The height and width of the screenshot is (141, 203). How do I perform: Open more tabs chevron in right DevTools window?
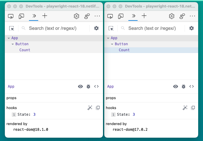(133, 16)
